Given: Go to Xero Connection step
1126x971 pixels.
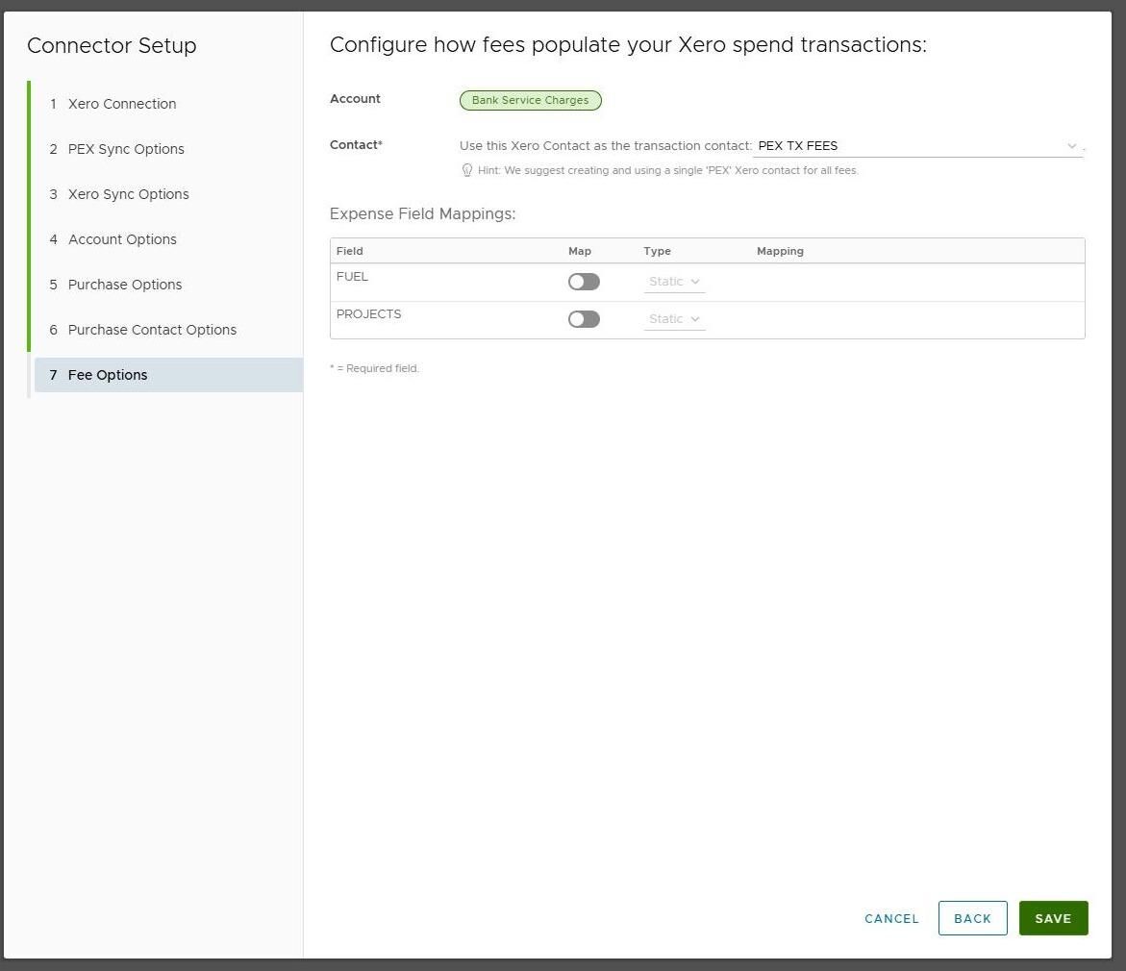Looking at the screenshot, I should [x=122, y=104].
